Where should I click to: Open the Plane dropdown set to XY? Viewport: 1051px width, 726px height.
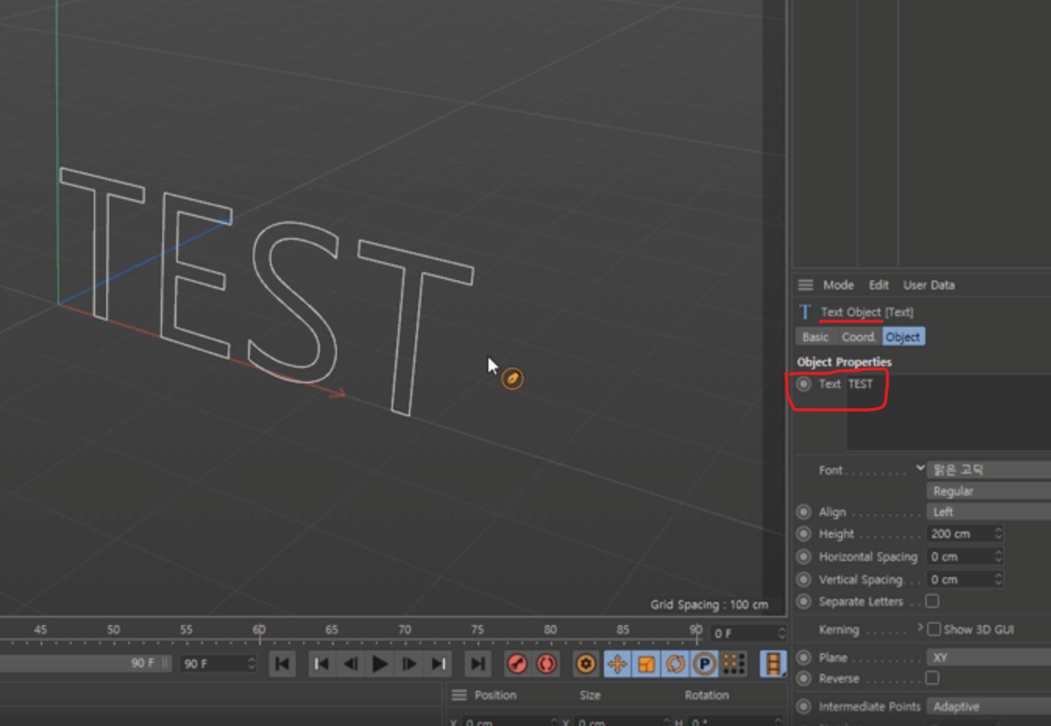pos(989,657)
